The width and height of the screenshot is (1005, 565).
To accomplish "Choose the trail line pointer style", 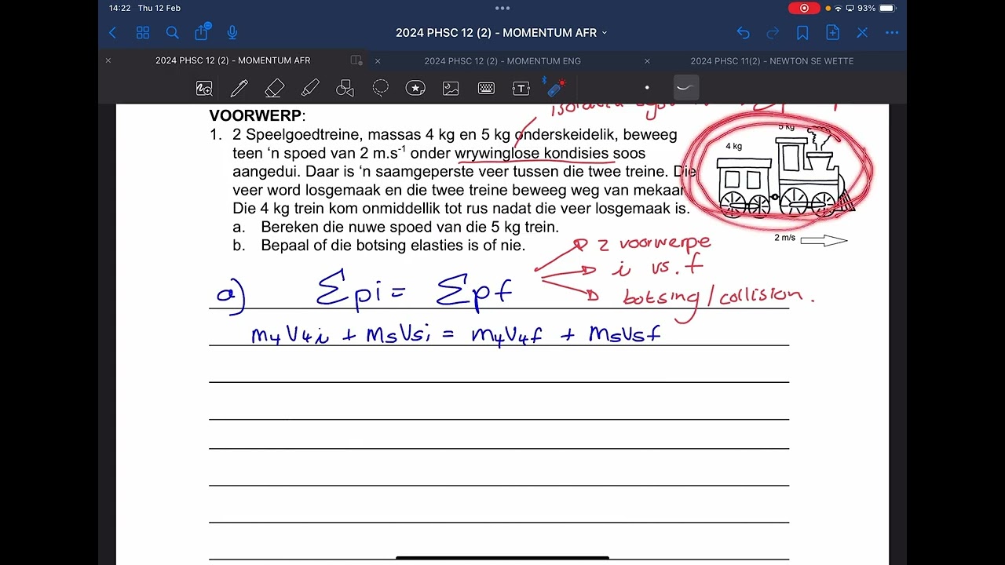I will pos(685,88).
